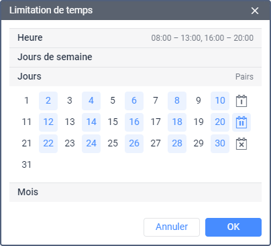This screenshot has height=246, width=271.
Task: Click the even days calendar icon
Action: [x=241, y=122]
